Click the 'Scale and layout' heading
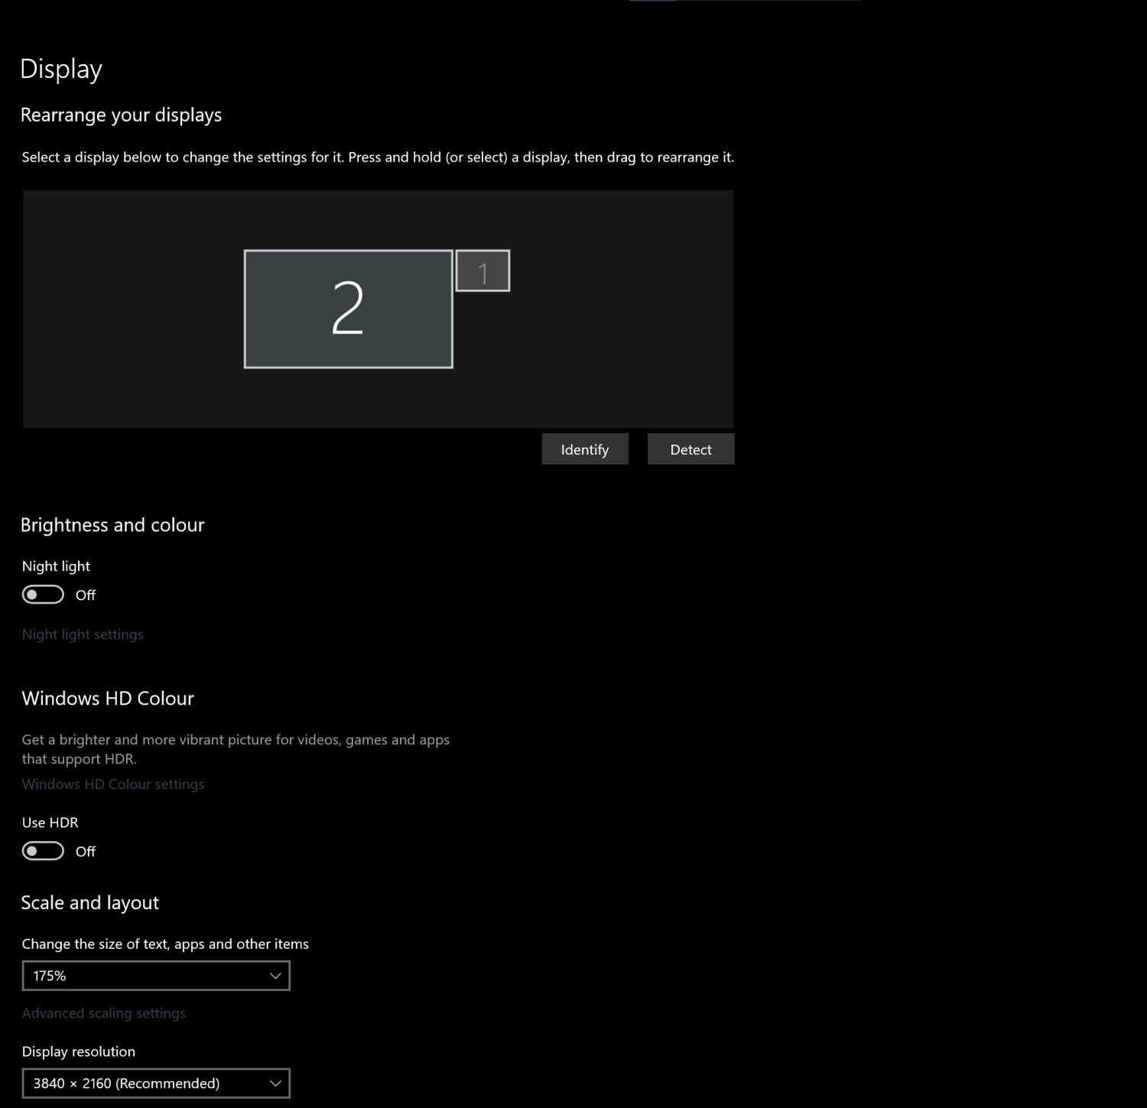The width and height of the screenshot is (1147, 1108). (x=90, y=903)
